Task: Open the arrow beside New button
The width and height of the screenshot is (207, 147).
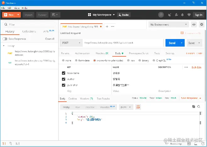Action: click(18, 15)
